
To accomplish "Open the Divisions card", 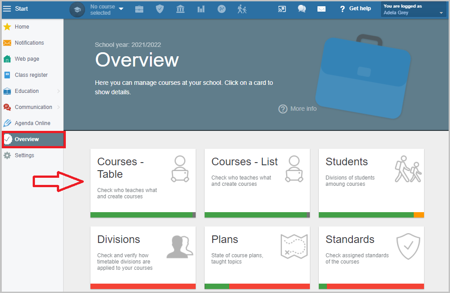I will [x=143, y=258].
